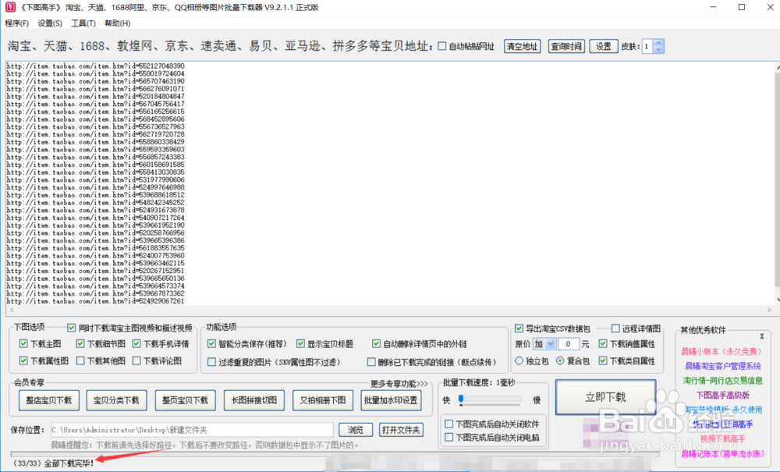Enable 下载其他图 checkbox
This screenshot has width=780, height=472.
click(x=80, y=360)
